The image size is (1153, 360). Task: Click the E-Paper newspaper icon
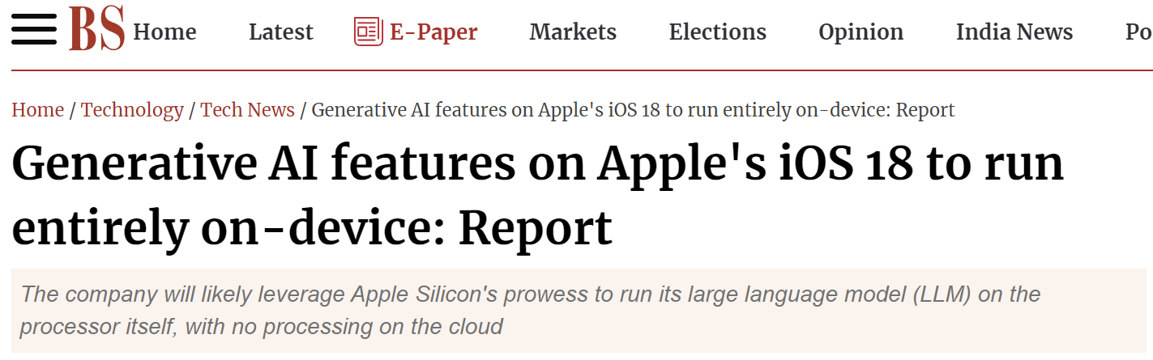[x=368, y=32]
